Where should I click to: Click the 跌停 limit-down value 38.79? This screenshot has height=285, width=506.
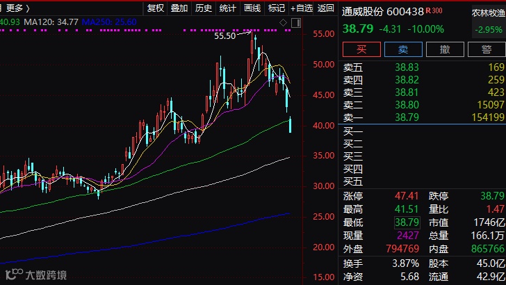coord(492,196)
